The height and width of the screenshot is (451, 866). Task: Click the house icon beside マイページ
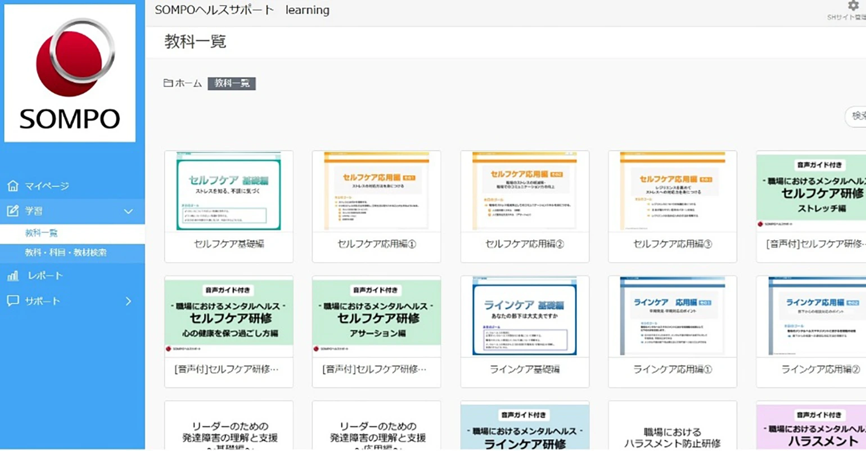click(x=13, y=186)
